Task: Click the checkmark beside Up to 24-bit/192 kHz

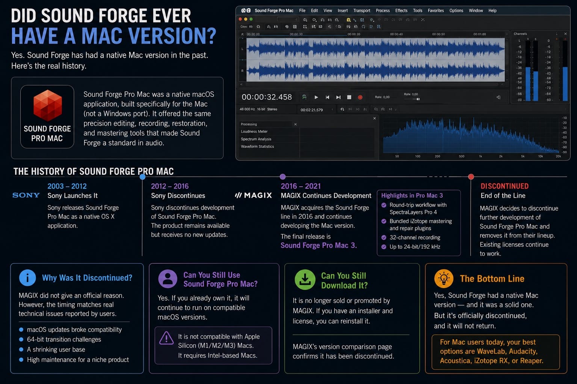Action: (x=384, y=247)
